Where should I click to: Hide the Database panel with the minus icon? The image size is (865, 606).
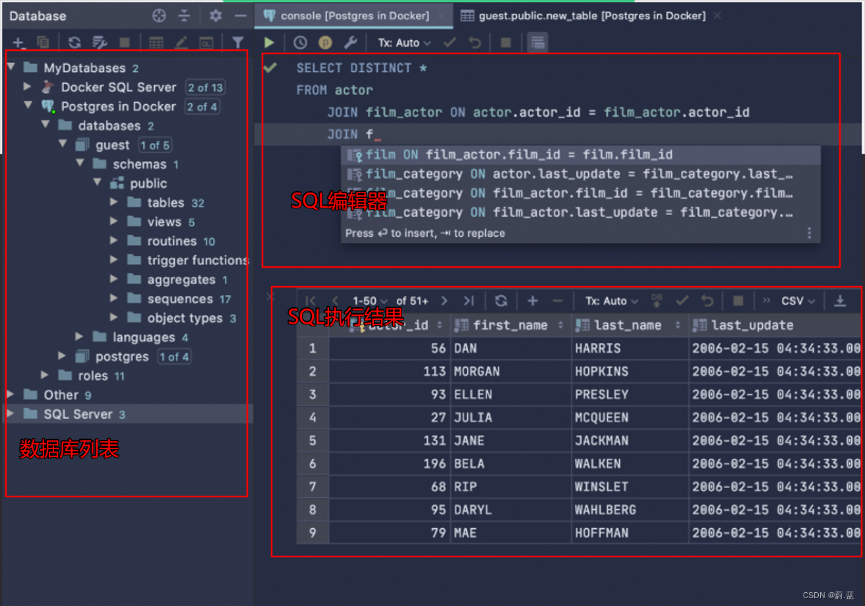pyautogui.click(x=241, y=16)
